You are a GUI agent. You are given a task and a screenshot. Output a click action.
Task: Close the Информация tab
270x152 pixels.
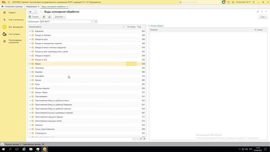[x=38, y=7]
